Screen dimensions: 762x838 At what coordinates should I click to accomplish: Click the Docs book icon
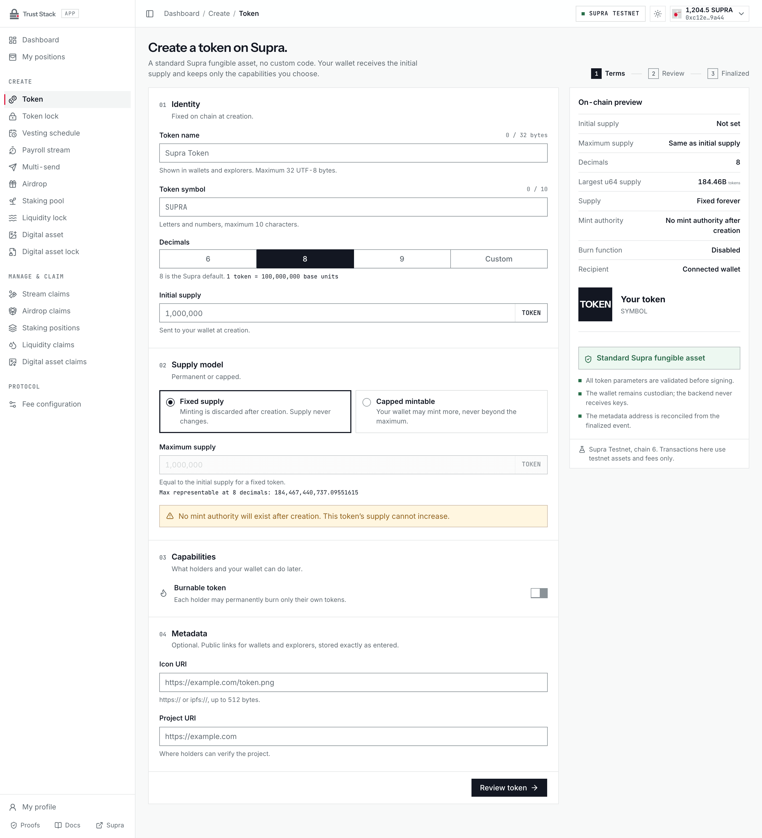[x=58, y=826]
